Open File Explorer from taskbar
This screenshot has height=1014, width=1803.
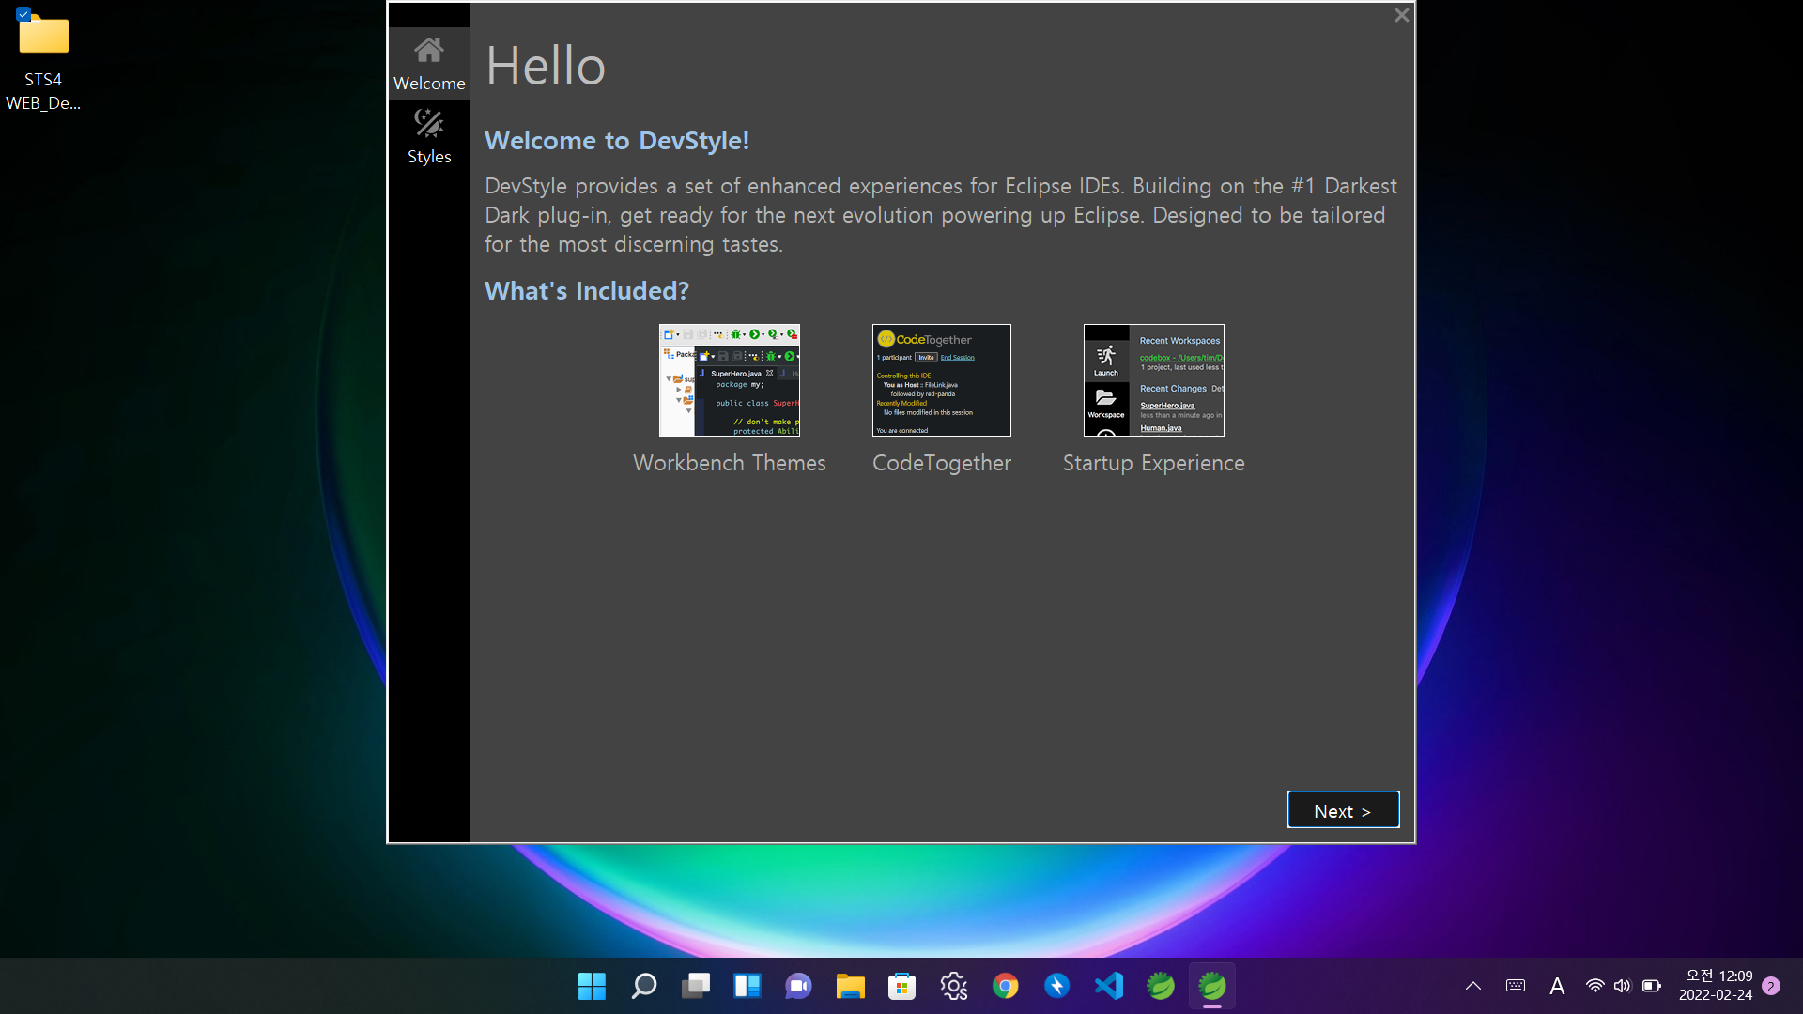click(x=851, y=986)
